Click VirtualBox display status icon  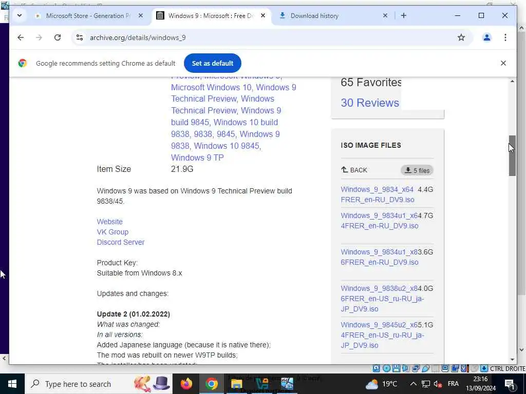pos(445,368)
